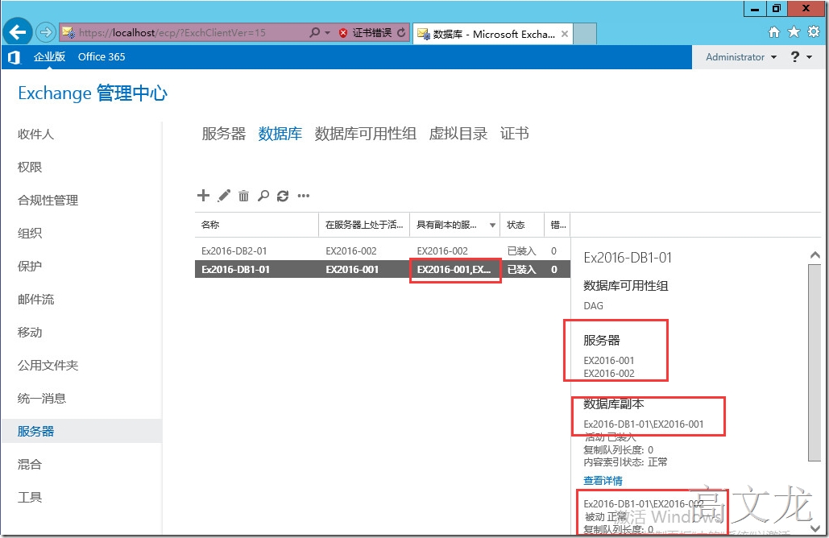The width and height of the screenshot is (829, 538).
Task: Switch to the 服务器 top tab
Action: click(224, 134)
